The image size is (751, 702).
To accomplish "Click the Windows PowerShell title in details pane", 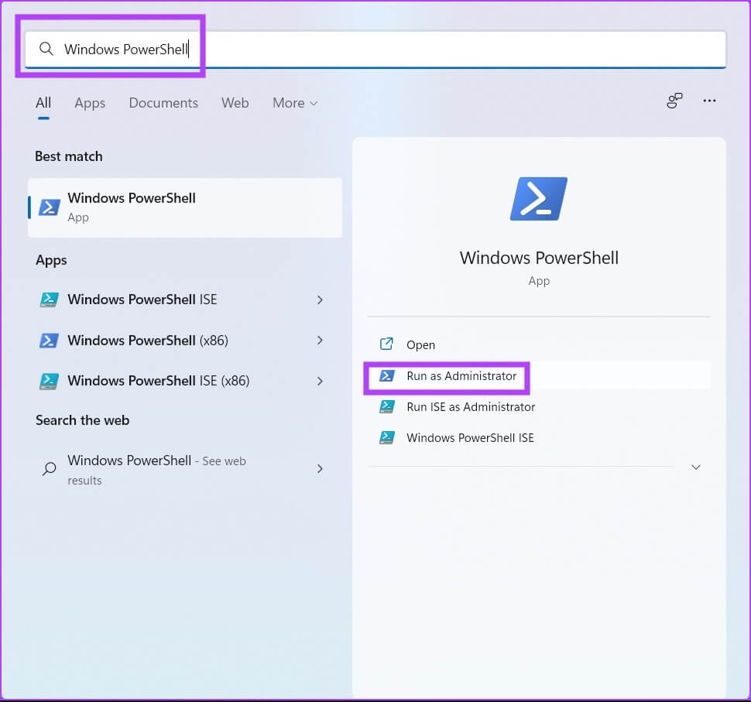I will (539, 258).
